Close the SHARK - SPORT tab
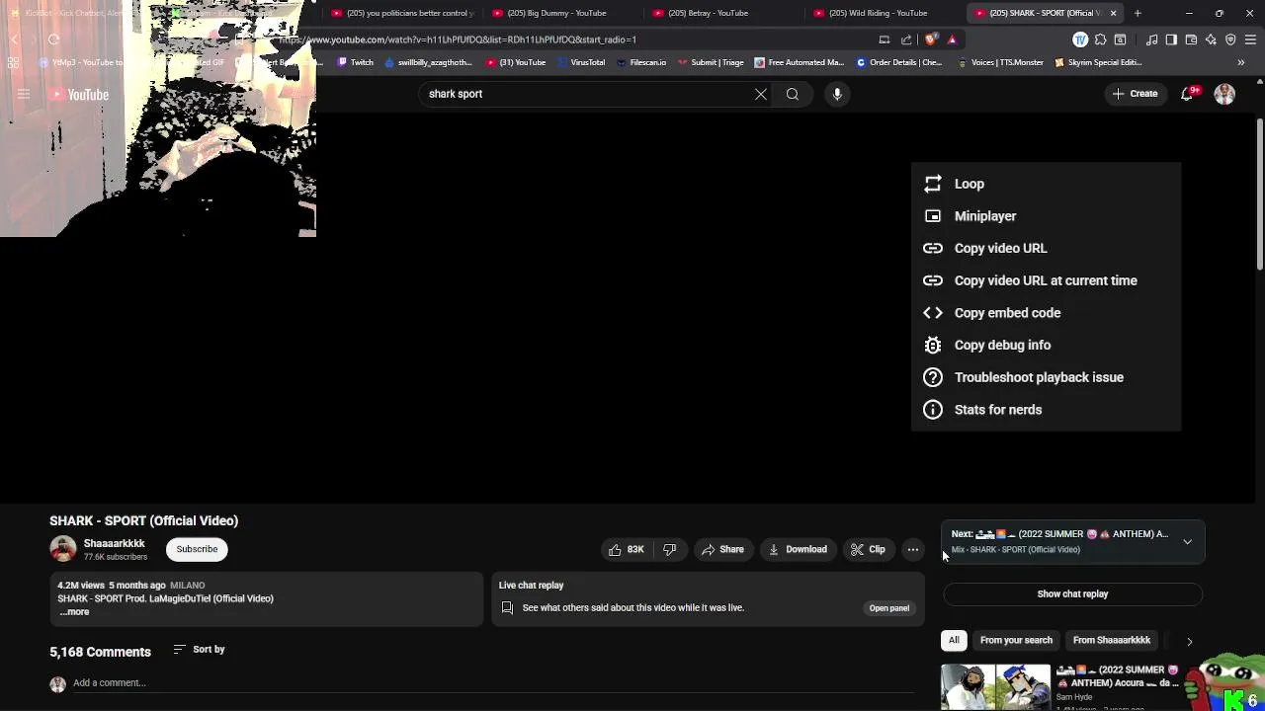 (x=1113, y=13)
